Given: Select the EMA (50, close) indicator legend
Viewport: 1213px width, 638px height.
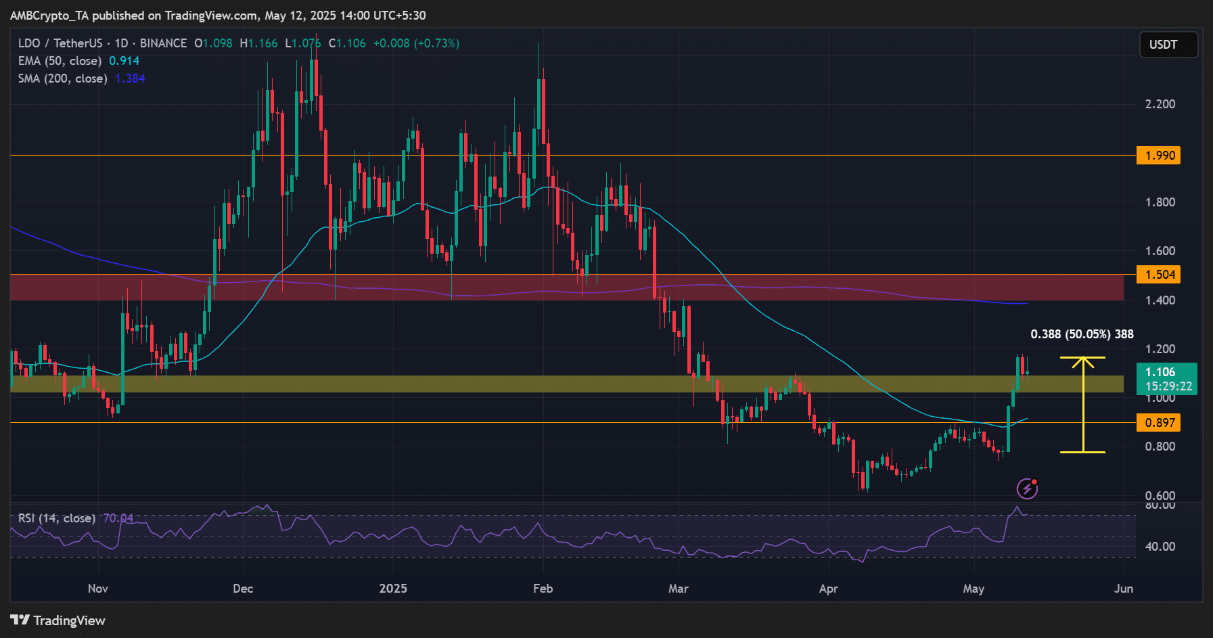Looking at the screenshot, I should [x=60, y=61].
